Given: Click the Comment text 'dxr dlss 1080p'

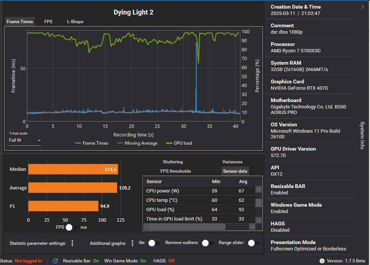Looking at the screenshot, I should click(286, 32).
